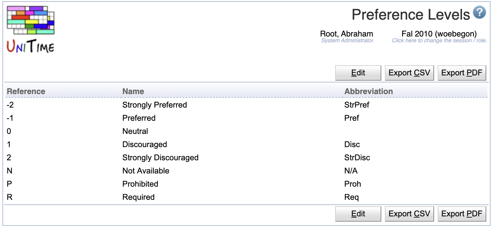The width and height of the screenshot is (493, 228).
Task: Click the bottom Edit button
Action: [358, 214]
